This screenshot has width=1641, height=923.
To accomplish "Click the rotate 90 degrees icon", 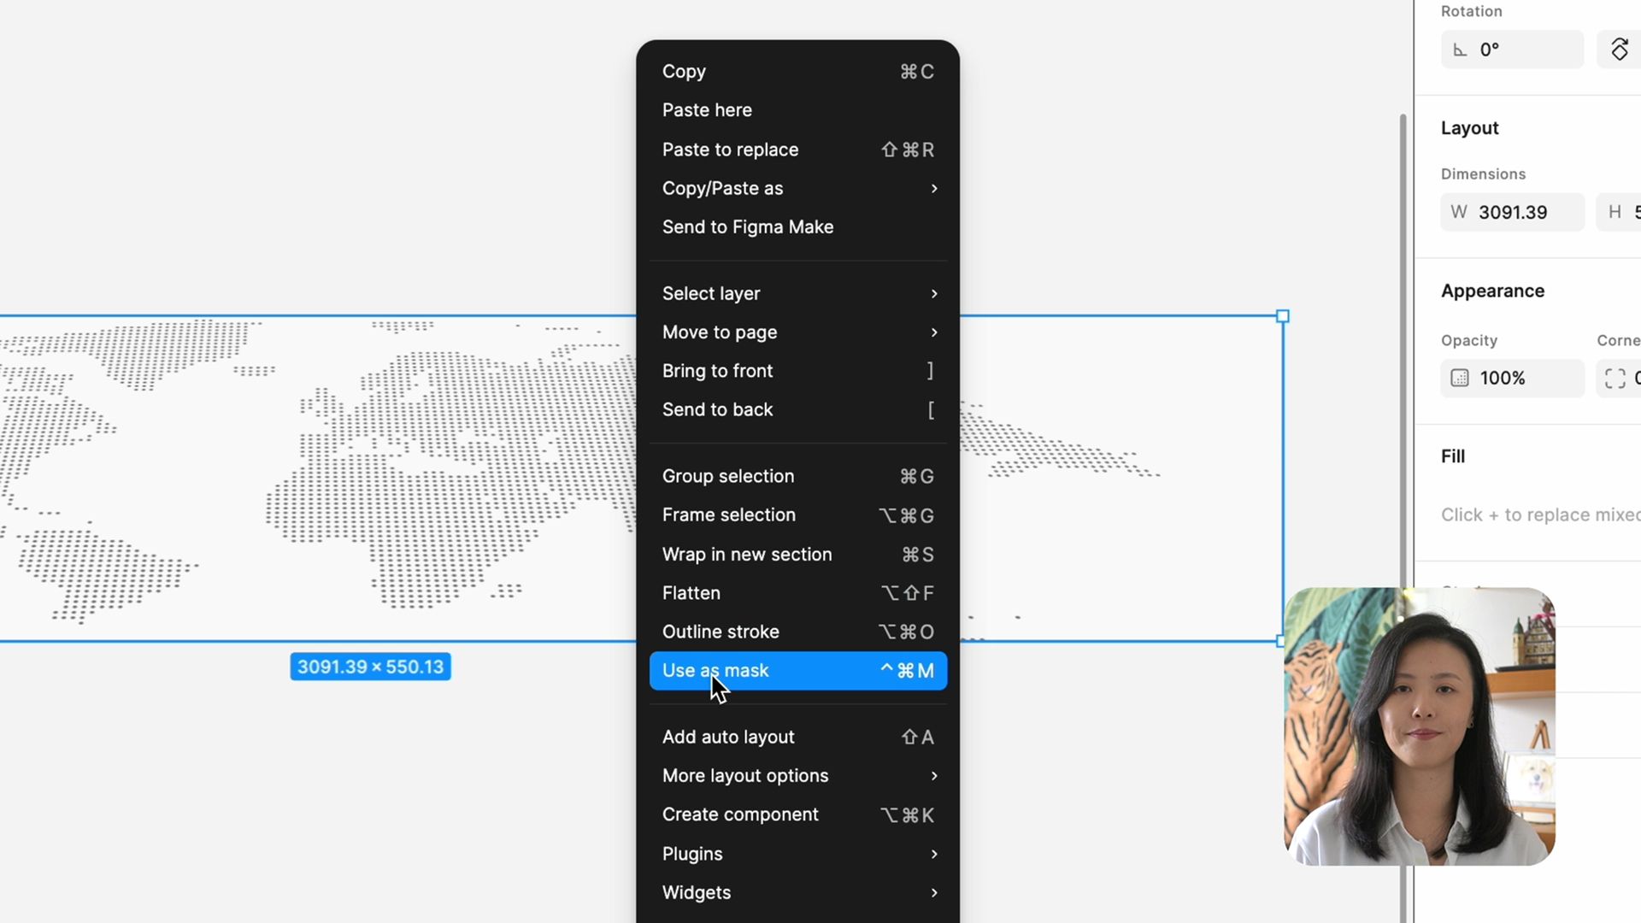I will 1620,50.
